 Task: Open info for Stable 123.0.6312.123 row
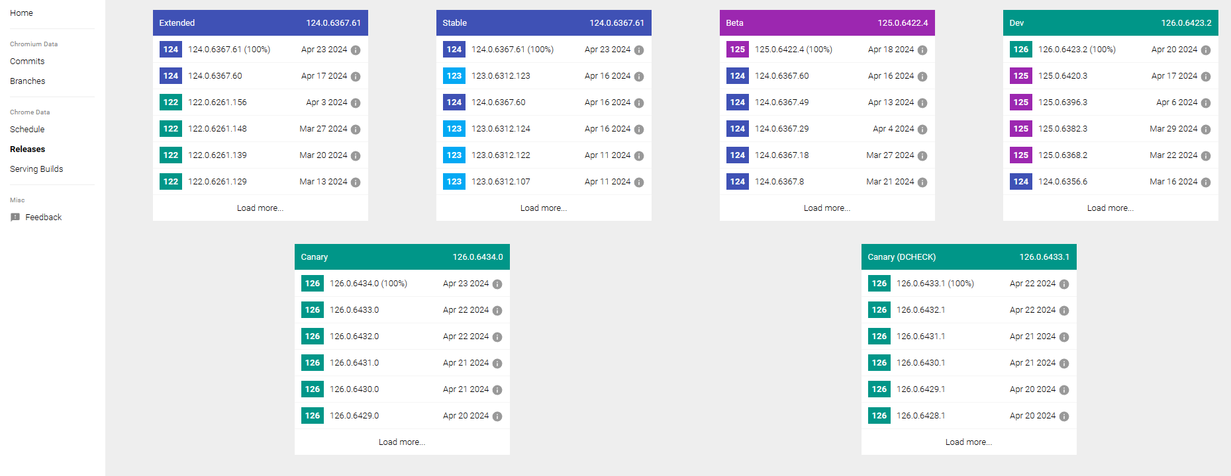click(x=639, y=77)
